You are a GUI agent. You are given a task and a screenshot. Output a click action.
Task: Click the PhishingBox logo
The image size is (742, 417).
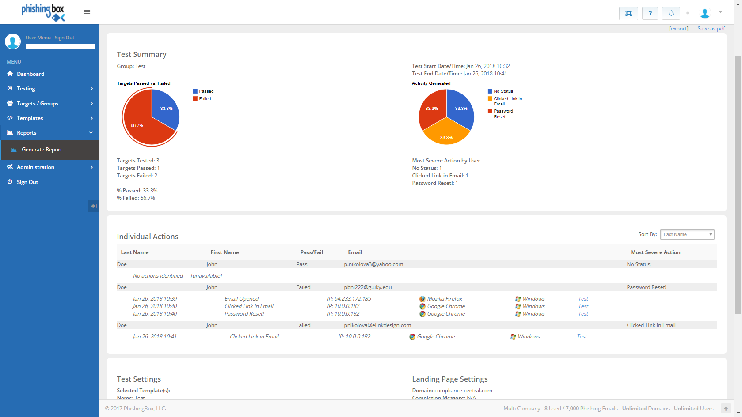(43, 12)
